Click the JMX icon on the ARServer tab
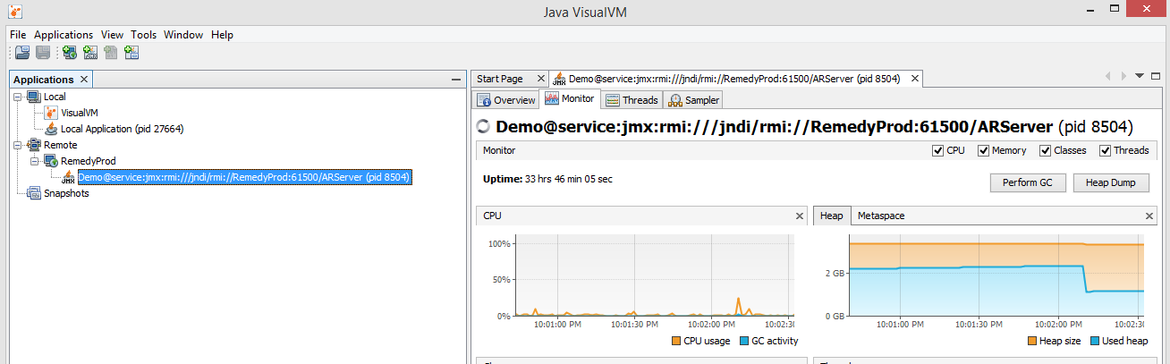The width and height of the screenshot is (1170, 364). point(559,79)
